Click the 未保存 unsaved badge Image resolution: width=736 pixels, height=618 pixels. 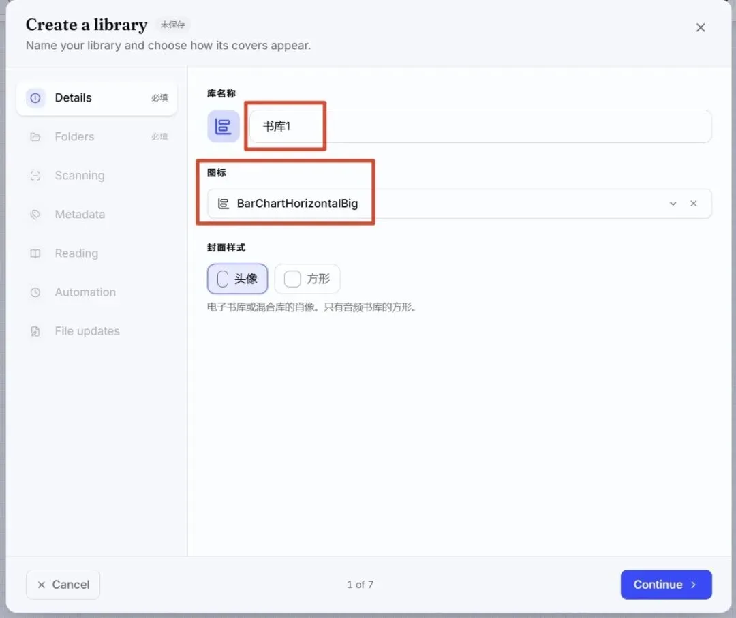[172, 25]
